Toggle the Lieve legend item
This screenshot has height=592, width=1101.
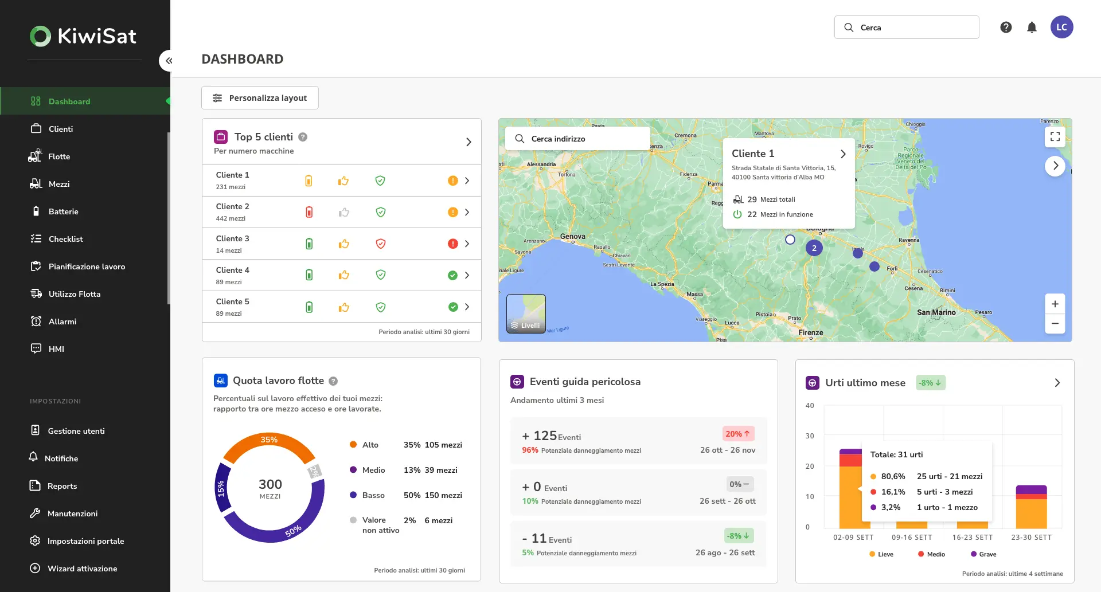click(881, 554)
